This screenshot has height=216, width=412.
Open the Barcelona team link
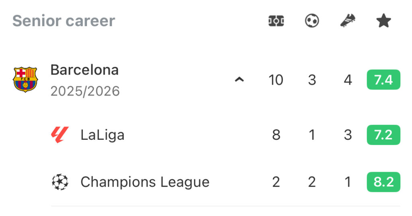point(84,70)
